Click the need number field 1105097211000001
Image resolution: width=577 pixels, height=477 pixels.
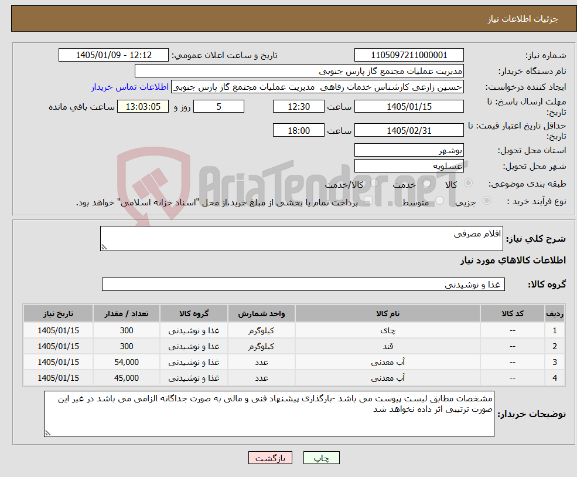point(409,55)
